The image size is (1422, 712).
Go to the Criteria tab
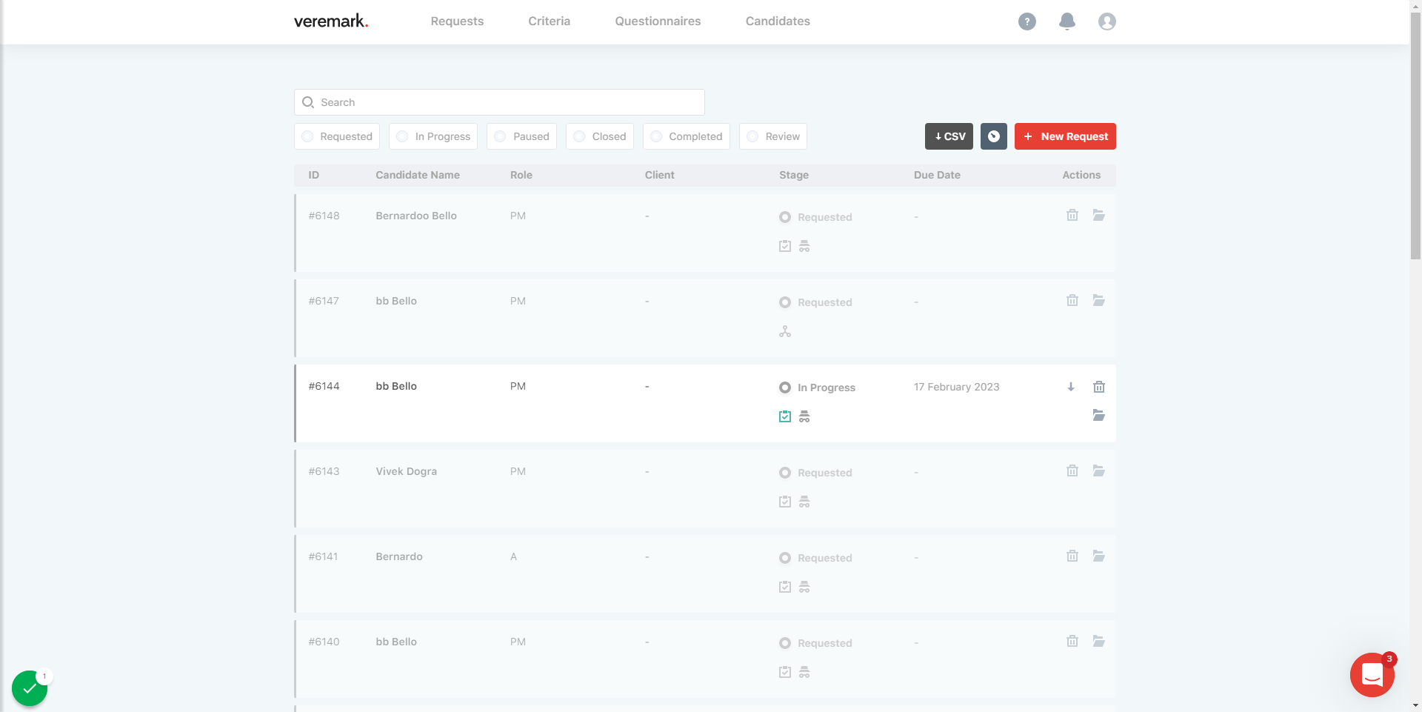coord(549,21)
